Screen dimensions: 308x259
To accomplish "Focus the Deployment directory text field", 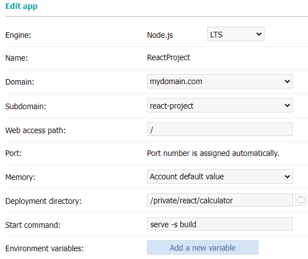I will (x=220, y=200).
